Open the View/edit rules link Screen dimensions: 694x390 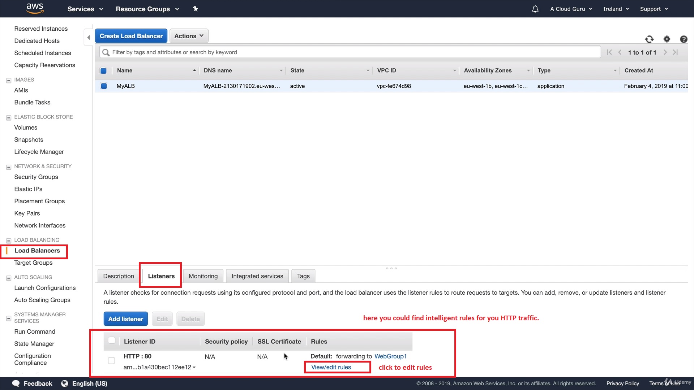[331, 367]
